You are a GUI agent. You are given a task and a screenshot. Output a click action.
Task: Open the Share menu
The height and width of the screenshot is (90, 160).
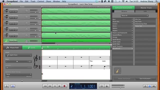click(48, 1)
